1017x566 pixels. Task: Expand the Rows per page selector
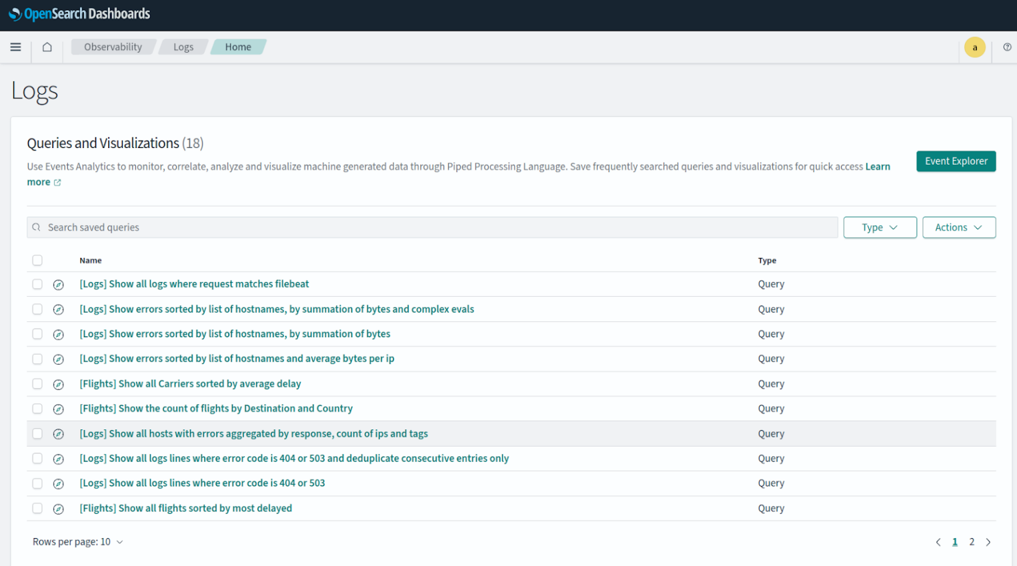[78, 541]
